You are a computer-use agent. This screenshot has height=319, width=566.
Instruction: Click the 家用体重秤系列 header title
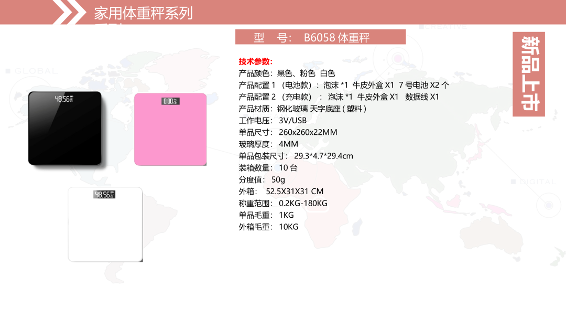coord(143,13)
